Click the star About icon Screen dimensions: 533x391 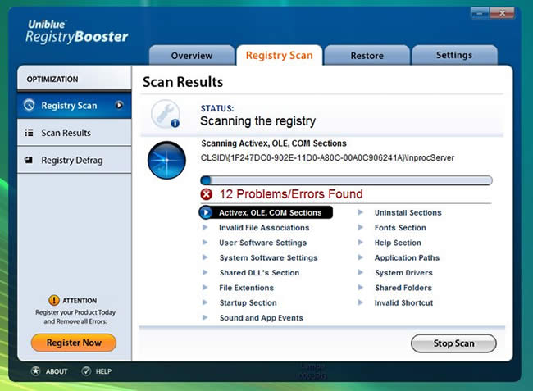36,371
